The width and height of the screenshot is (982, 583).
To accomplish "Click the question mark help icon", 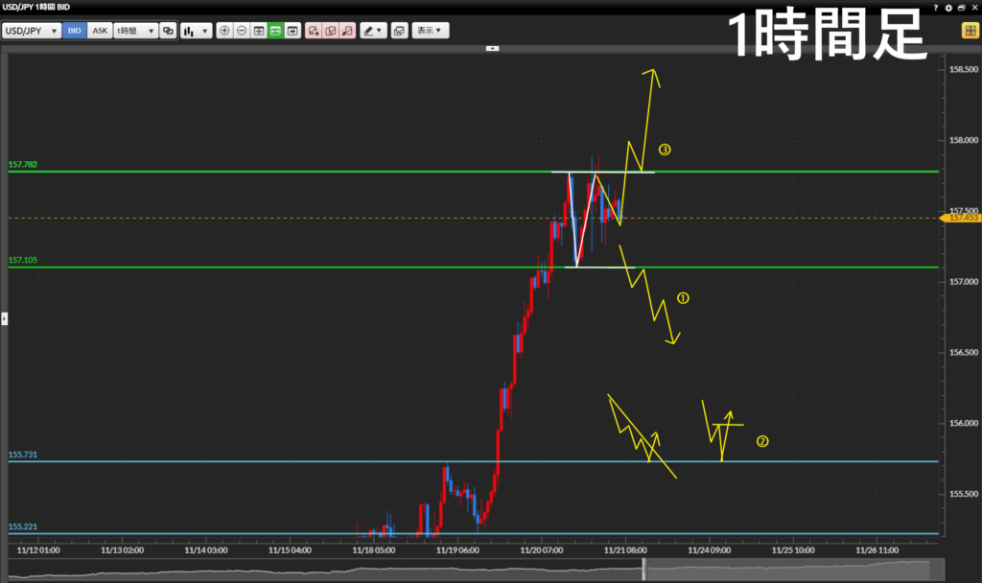I will click(x=937, y=8).
